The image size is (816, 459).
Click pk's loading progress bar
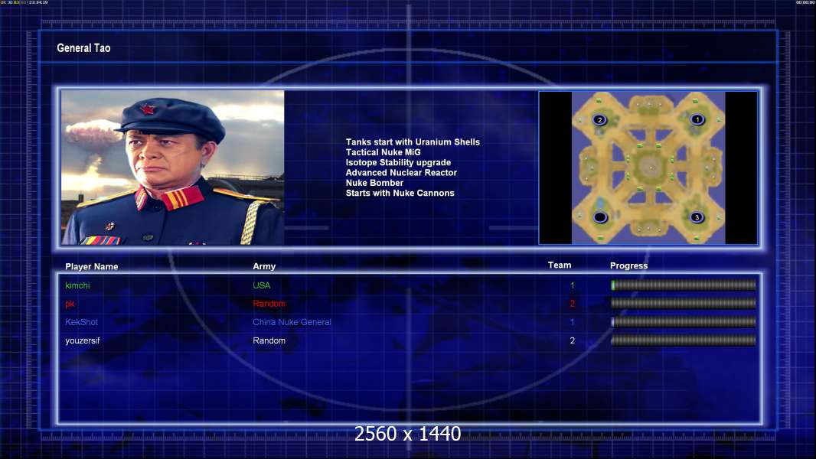pos(684,303)
